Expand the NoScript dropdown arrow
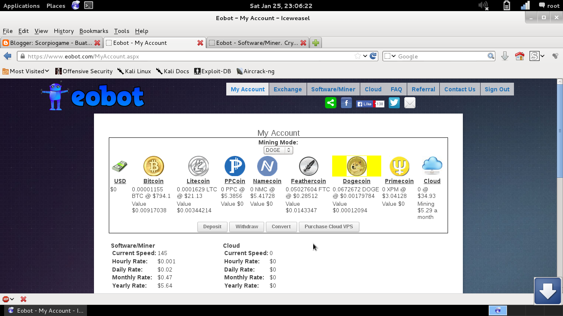Image resolution: width=563 pixels, height=316 pixels. [542, 56]
